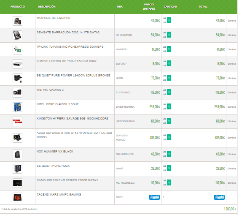
Task: Open the B-Move card reader thumbnail
Action: [17, 64]
